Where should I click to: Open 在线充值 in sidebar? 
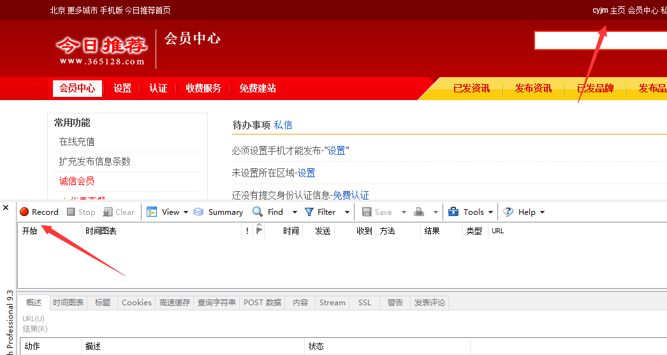pyautogui.click(x=77, y=141)
